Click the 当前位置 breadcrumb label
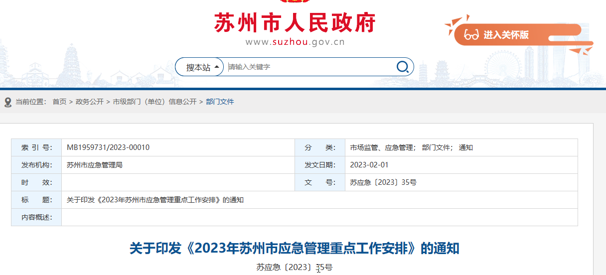 click(x=31, y=102)
